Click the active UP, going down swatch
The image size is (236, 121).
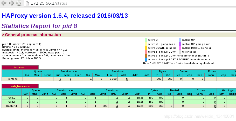[146, 44]
